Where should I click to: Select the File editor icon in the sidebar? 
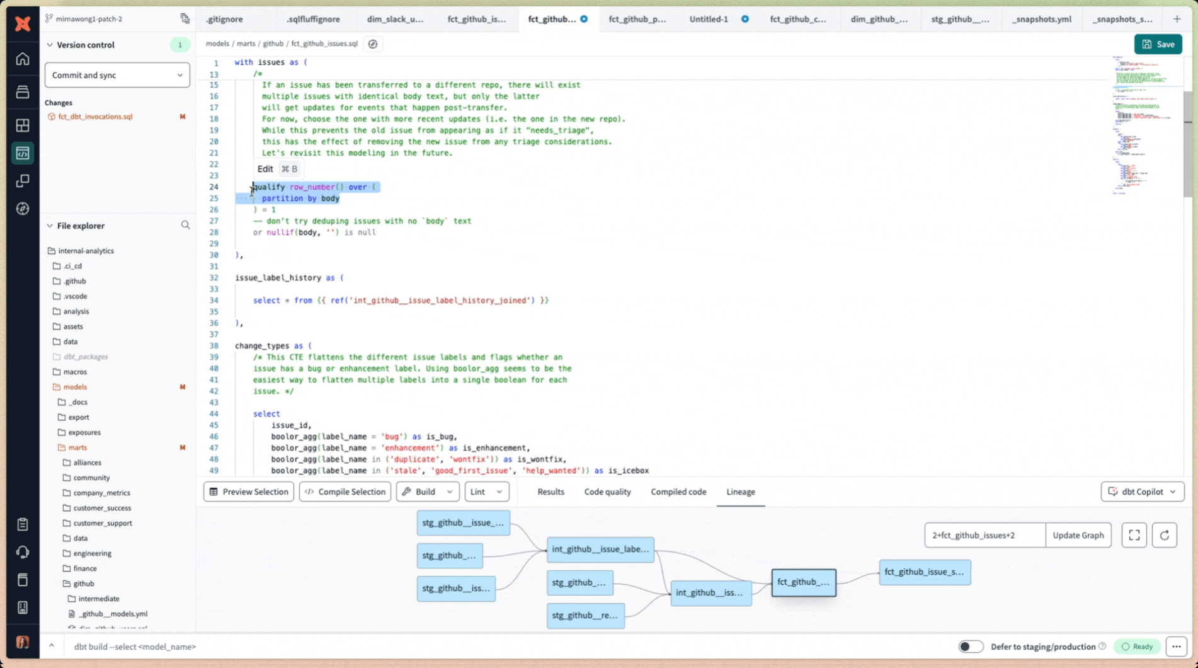pyautogui.click(x=23, y=153)
